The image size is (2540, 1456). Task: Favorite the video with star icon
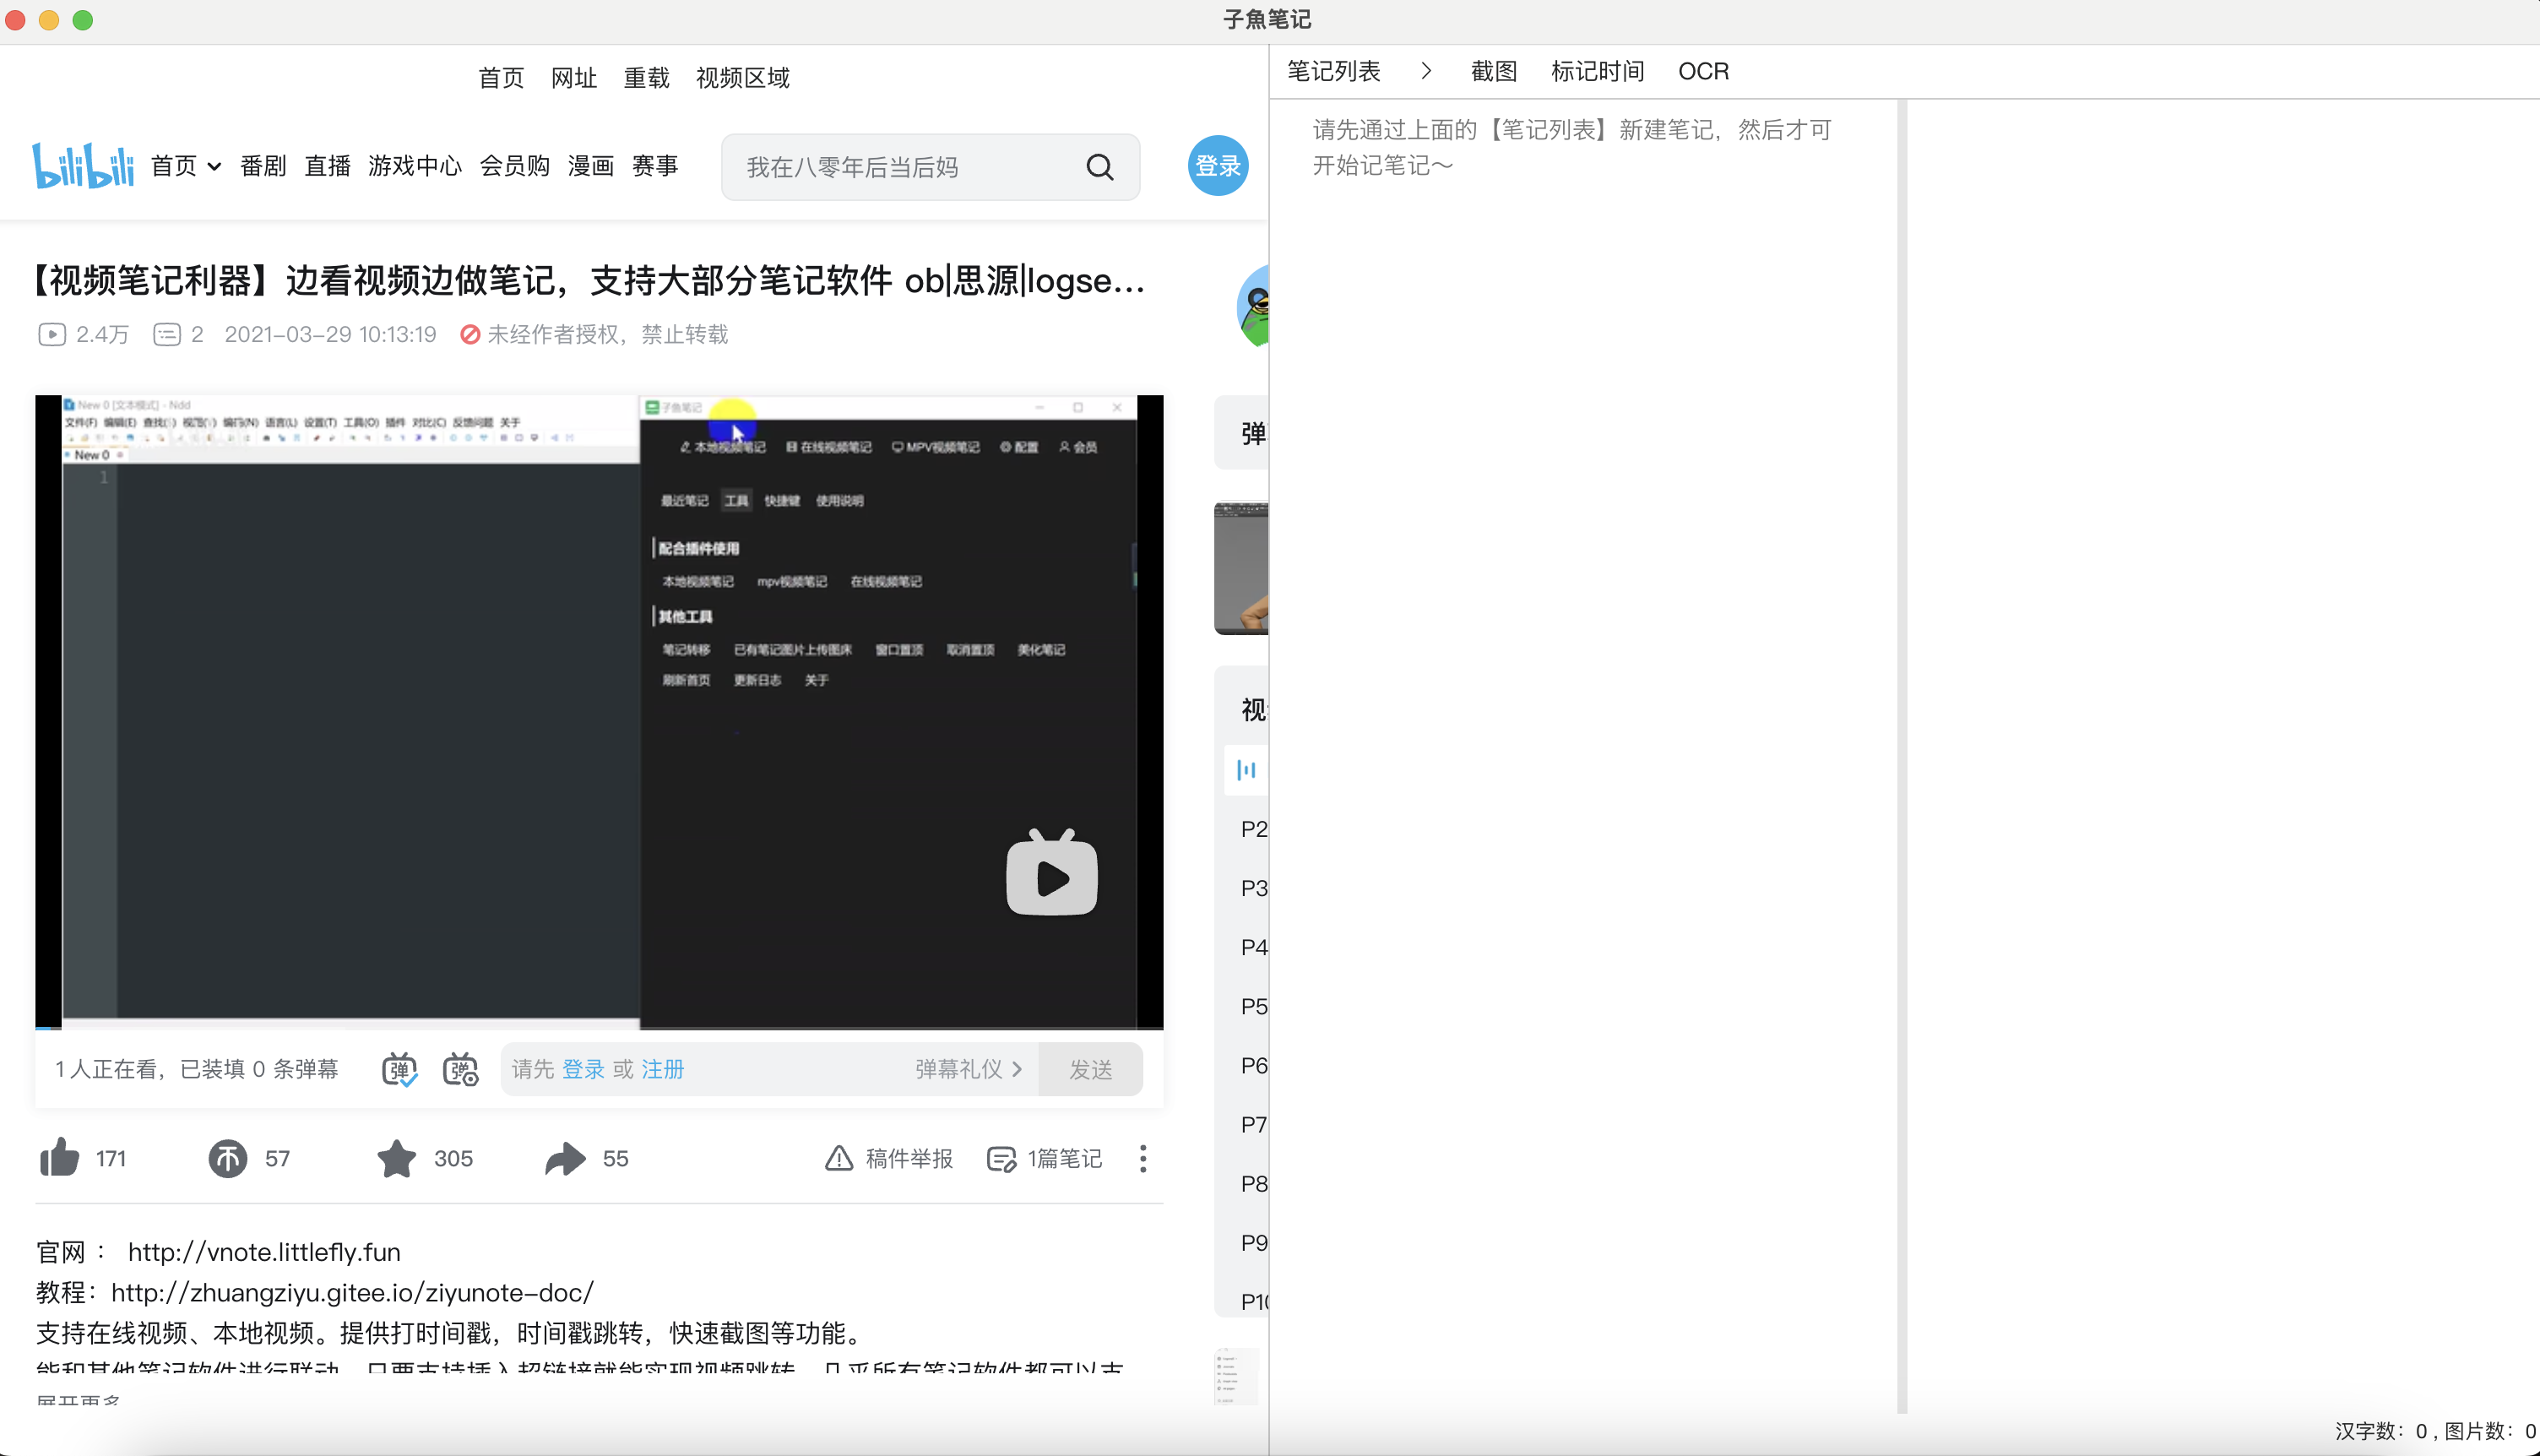click(397, 1158)
